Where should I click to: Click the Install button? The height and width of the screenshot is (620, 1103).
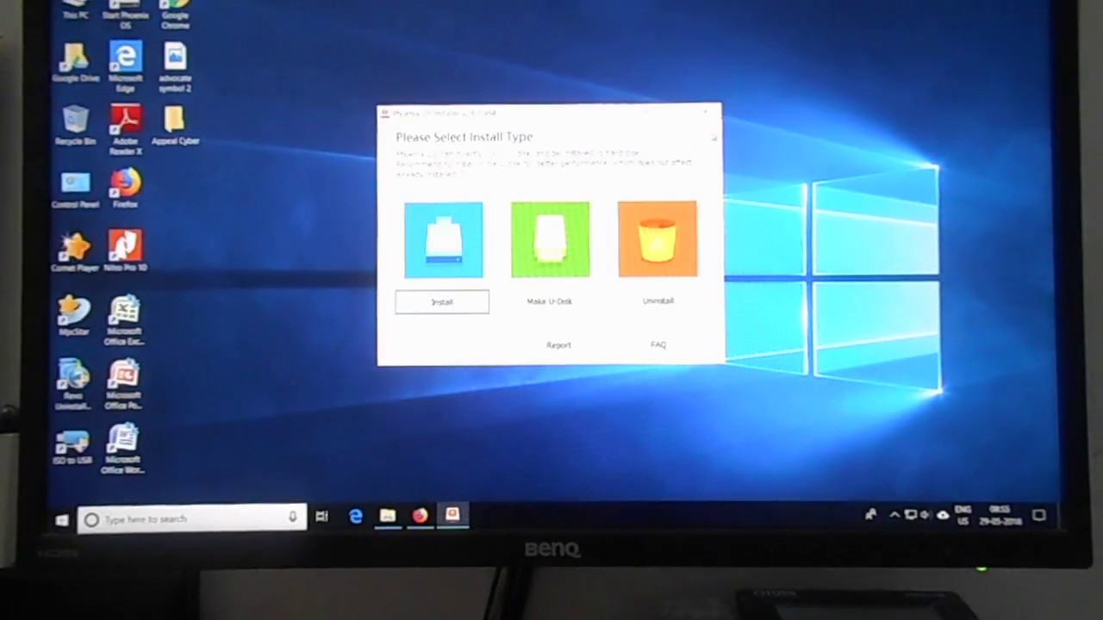(x=442, y=302)
